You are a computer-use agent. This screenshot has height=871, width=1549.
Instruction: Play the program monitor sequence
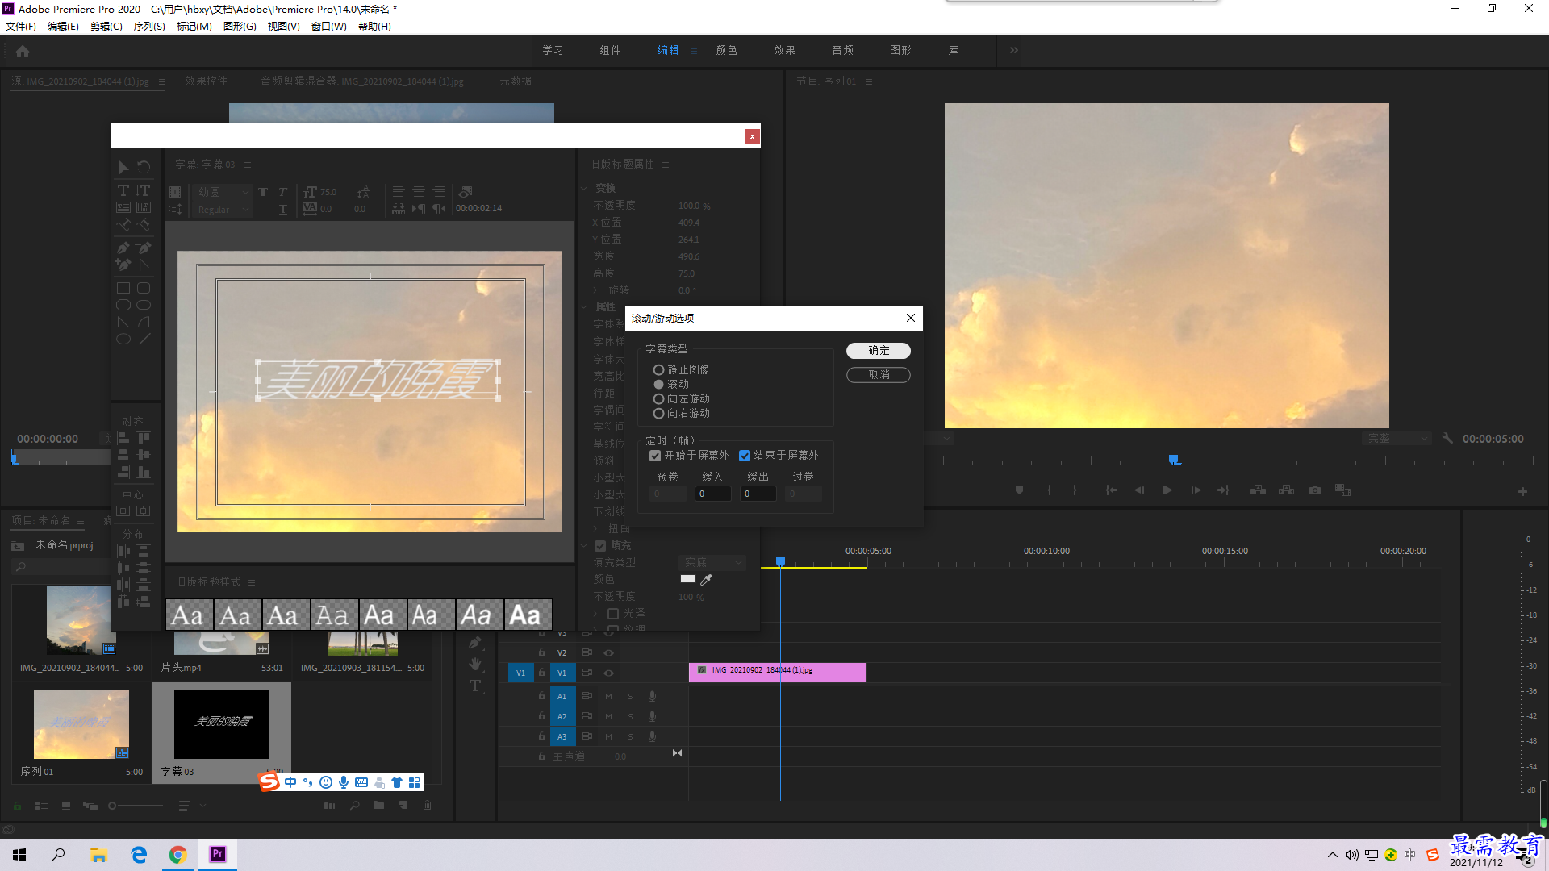(x=1167, y=490)
